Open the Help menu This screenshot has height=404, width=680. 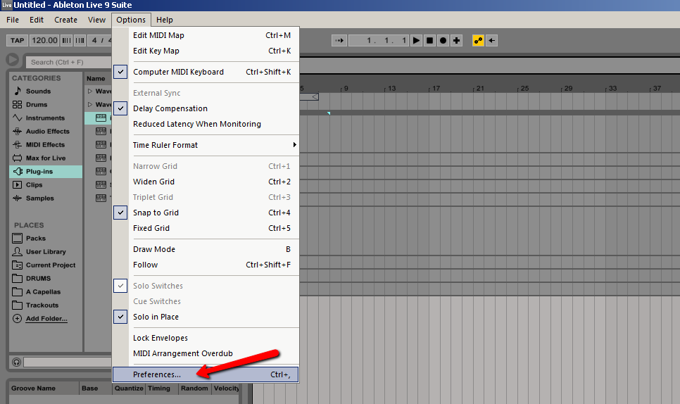click(x=165, y=20)
